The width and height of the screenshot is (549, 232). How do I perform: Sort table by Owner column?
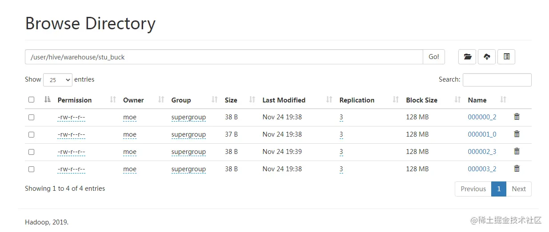point(161,100)
